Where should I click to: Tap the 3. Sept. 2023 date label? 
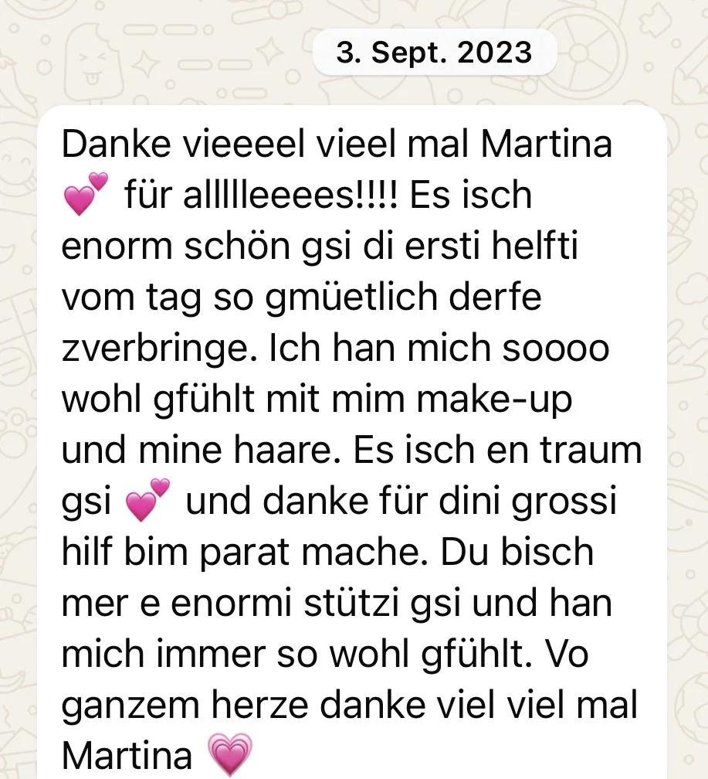pyautogui.click(x=435, y=53)
